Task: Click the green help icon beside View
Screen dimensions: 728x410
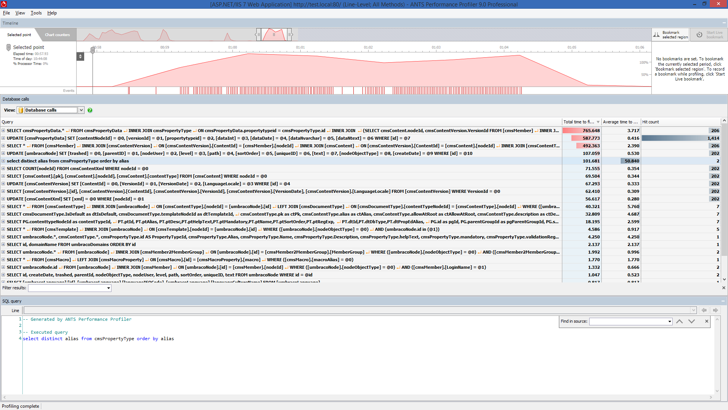Action: (90, 110)
